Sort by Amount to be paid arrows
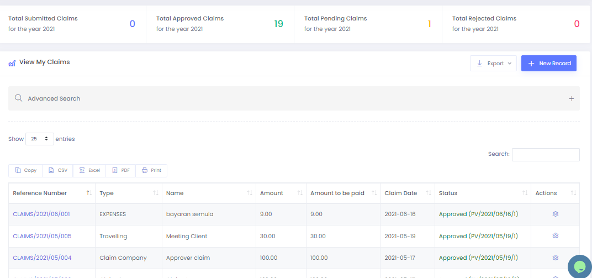This screenshot has width=592, height=278. [374, 193]
